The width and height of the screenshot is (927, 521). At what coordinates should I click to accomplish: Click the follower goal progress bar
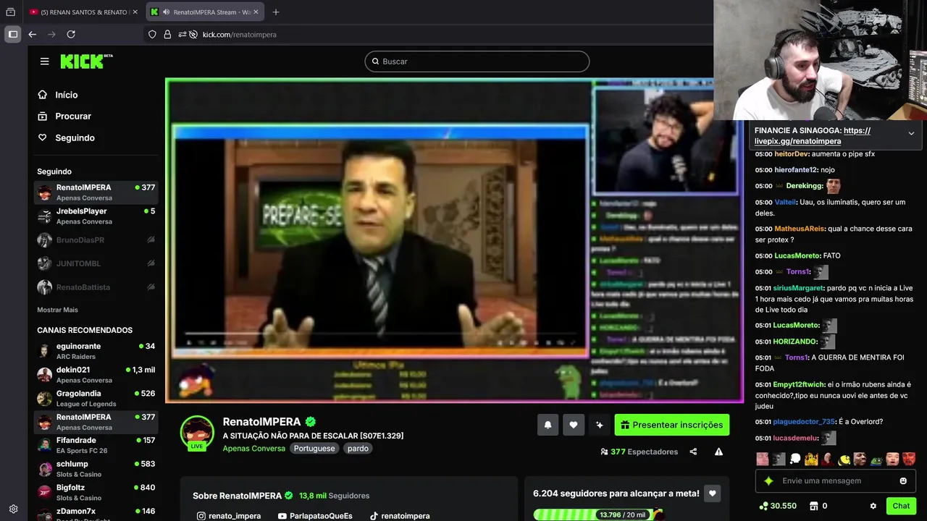[599, 514]
